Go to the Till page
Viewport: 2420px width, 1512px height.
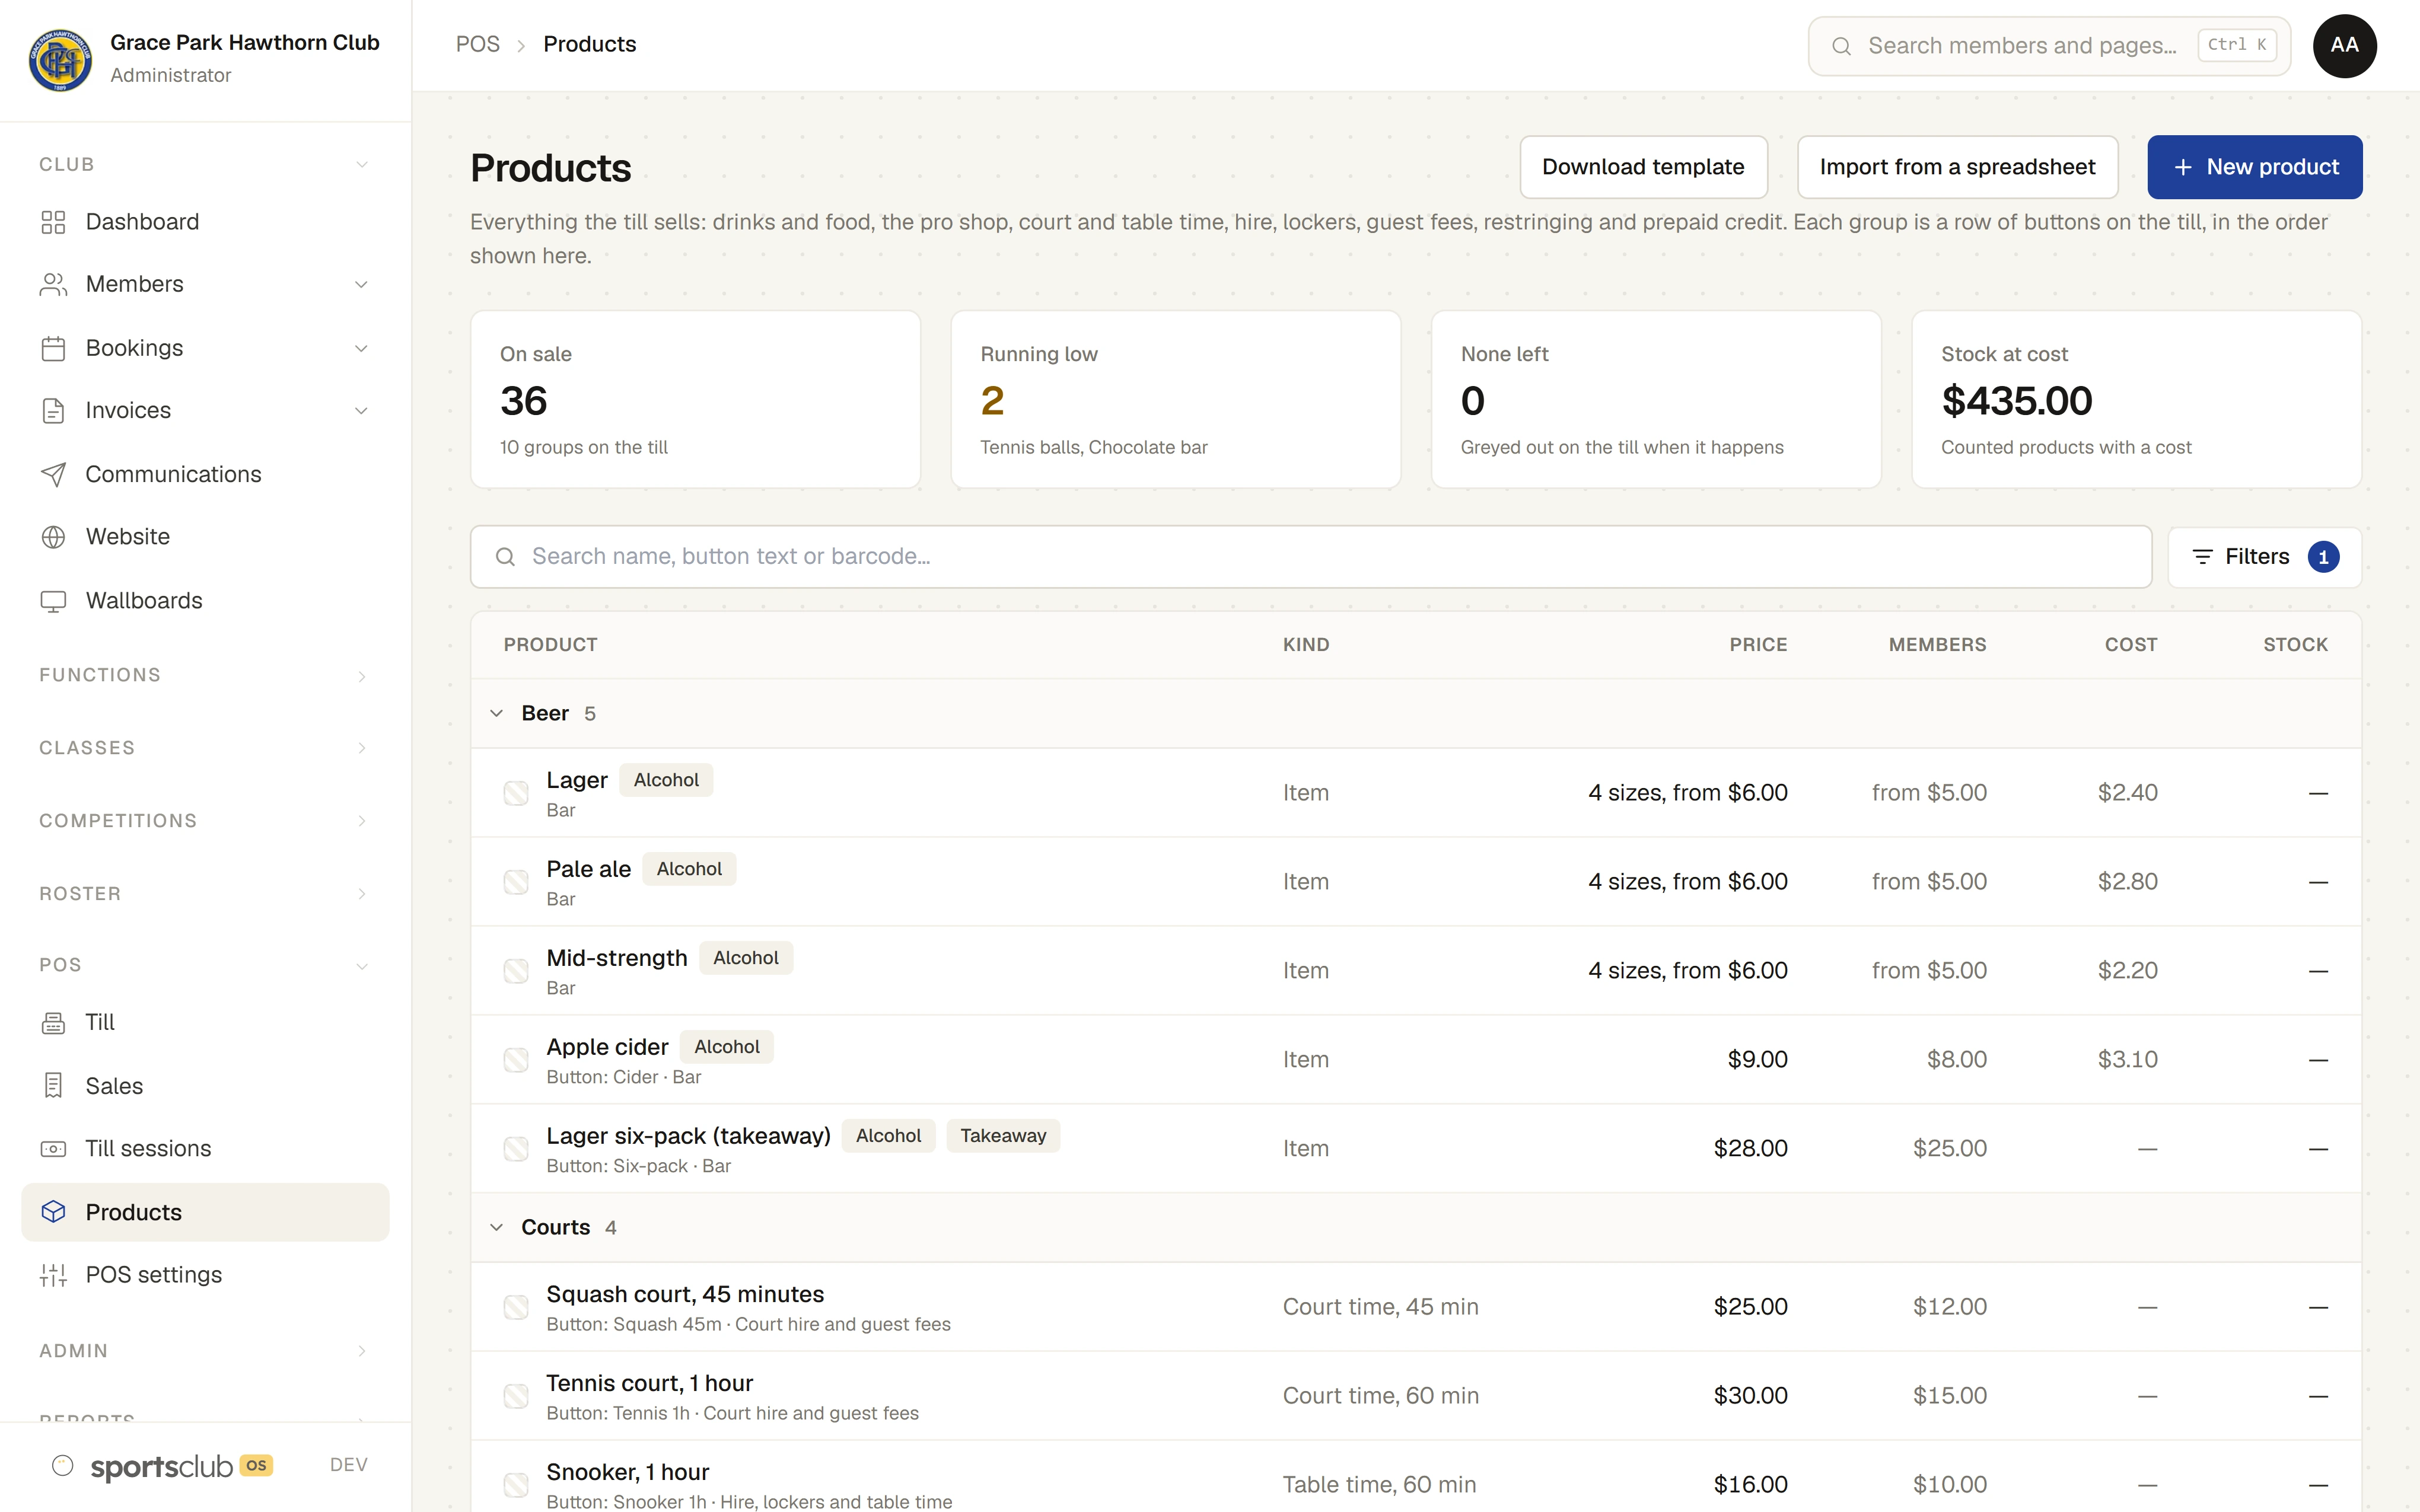point(205,1022)
